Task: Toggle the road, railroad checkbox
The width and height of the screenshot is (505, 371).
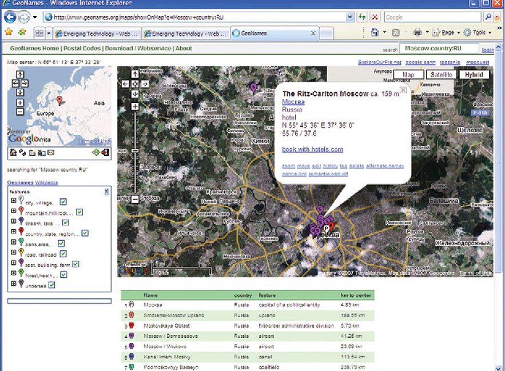Action: pos(62,254)
